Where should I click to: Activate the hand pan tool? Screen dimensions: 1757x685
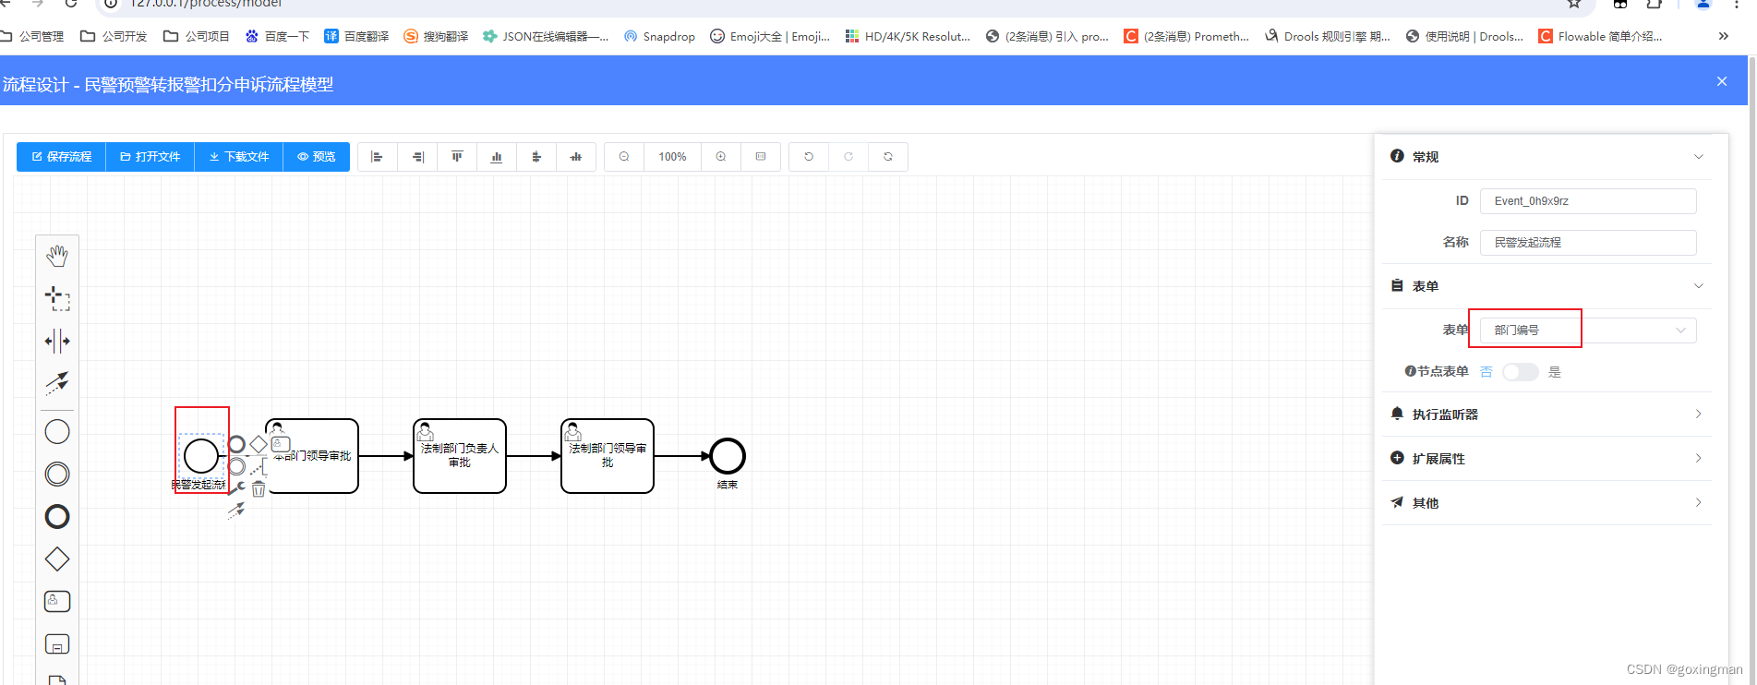(57, 256)
